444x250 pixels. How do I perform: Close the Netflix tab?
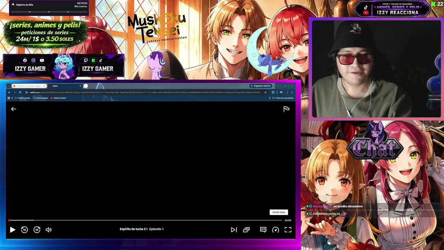pyautogui.click(x=80, y=86)
